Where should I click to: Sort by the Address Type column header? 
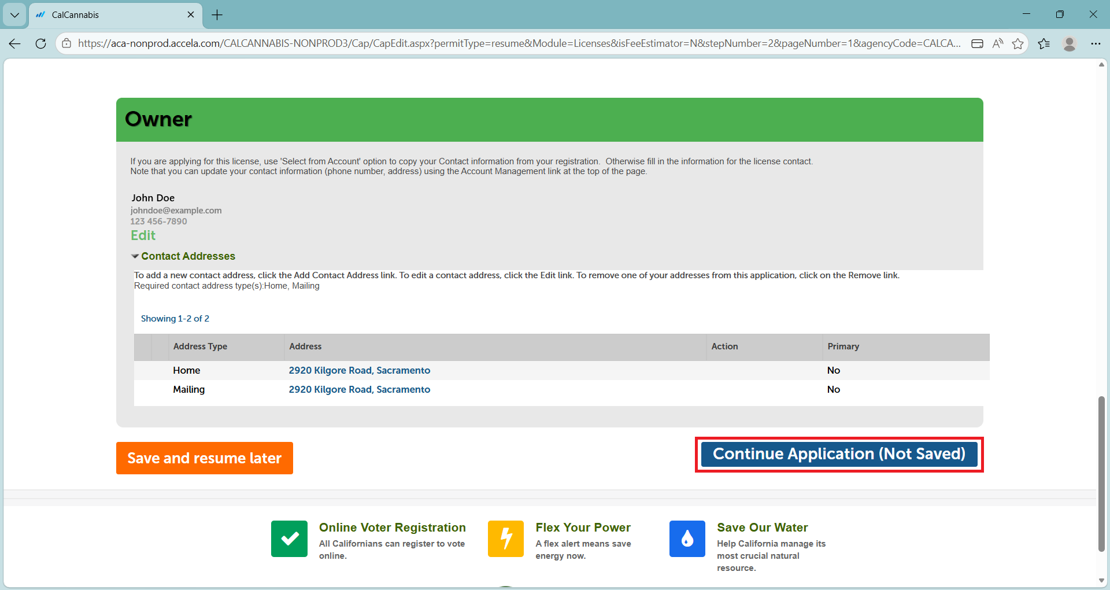[200, 346]
